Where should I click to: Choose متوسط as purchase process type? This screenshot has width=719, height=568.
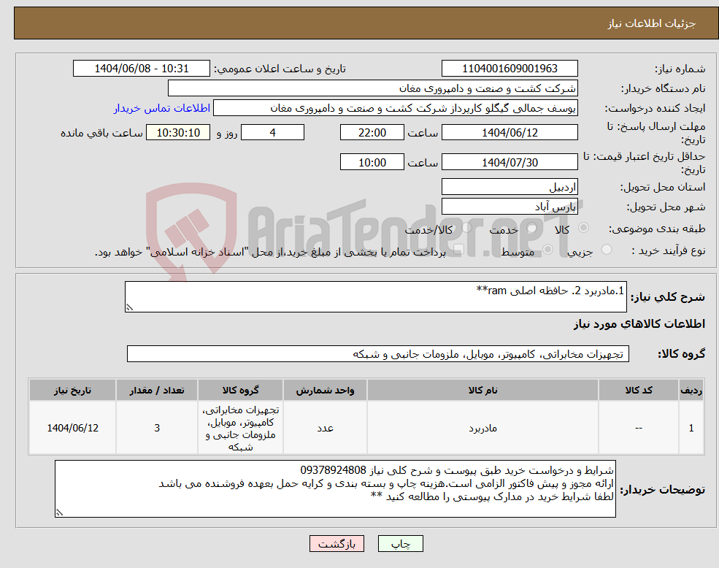548,249
